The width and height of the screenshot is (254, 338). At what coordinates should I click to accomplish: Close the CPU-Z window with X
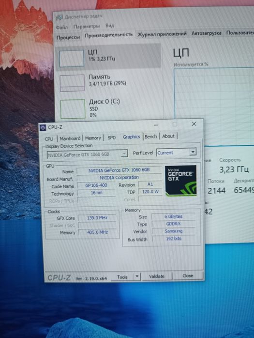(x=194, y=124)
